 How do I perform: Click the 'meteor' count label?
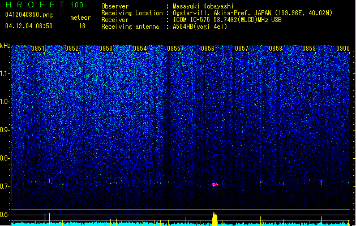80,18
